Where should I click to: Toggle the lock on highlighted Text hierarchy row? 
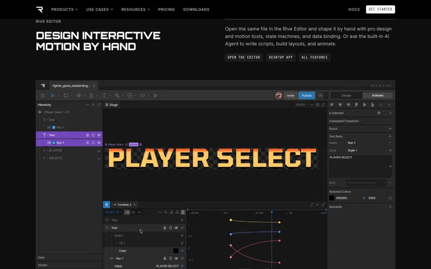pyautogui.click(x=88, y=135)
